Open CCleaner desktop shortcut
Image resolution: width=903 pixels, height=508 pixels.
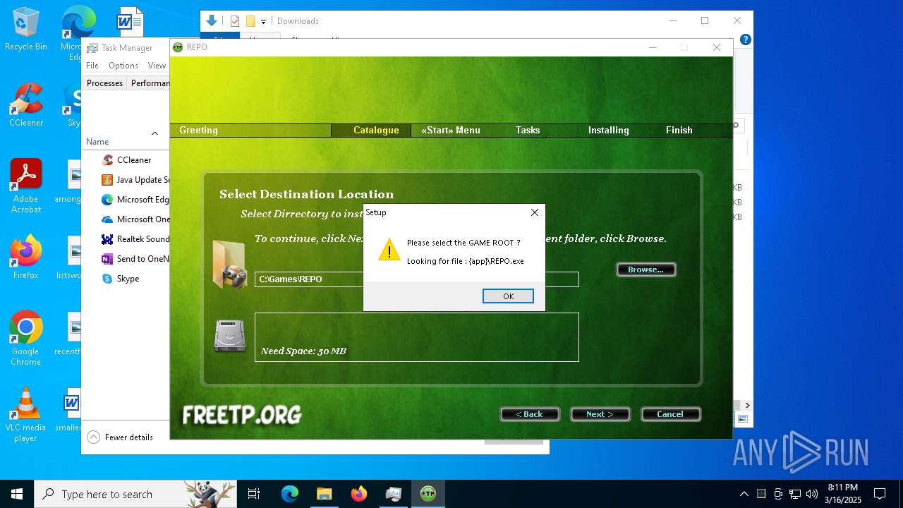(x=26, y=106)
